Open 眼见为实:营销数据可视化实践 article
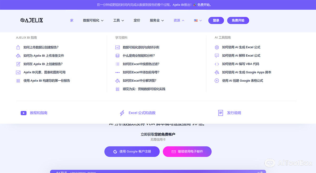 144,89
